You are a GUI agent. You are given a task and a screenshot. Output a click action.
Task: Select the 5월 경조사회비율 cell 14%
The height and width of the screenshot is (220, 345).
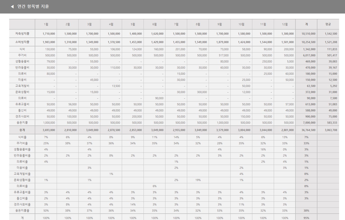(x=133, y=204)
